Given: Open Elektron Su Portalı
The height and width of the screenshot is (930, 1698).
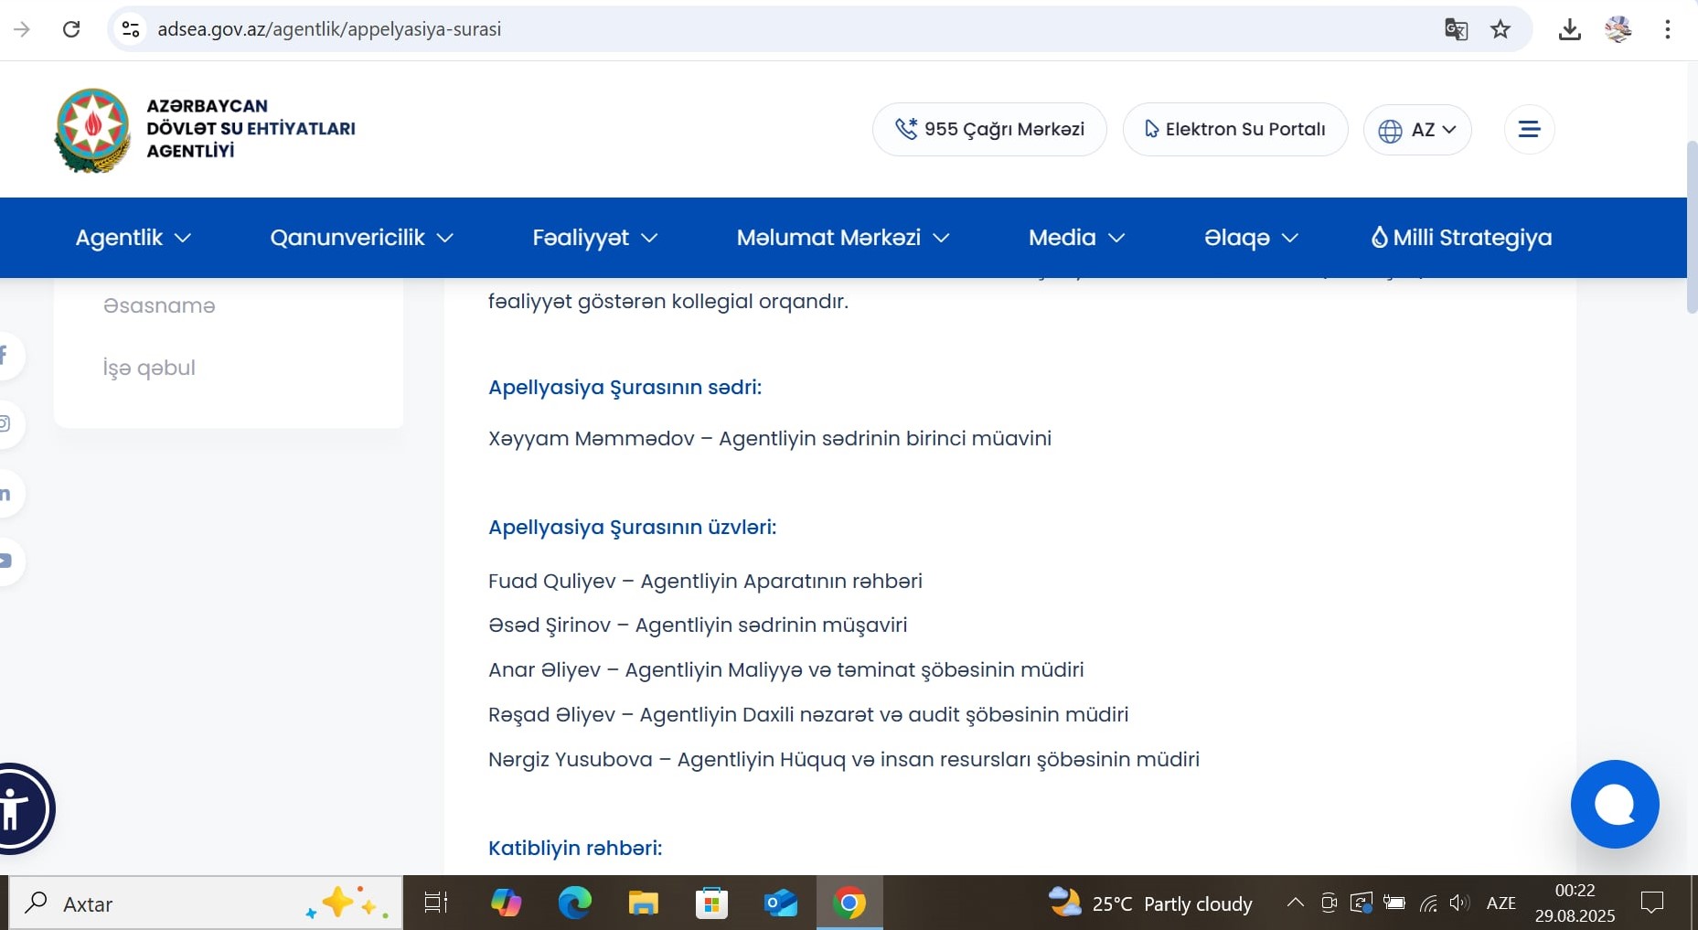Looking at the screenshot, I should (x=1234, y=130).
